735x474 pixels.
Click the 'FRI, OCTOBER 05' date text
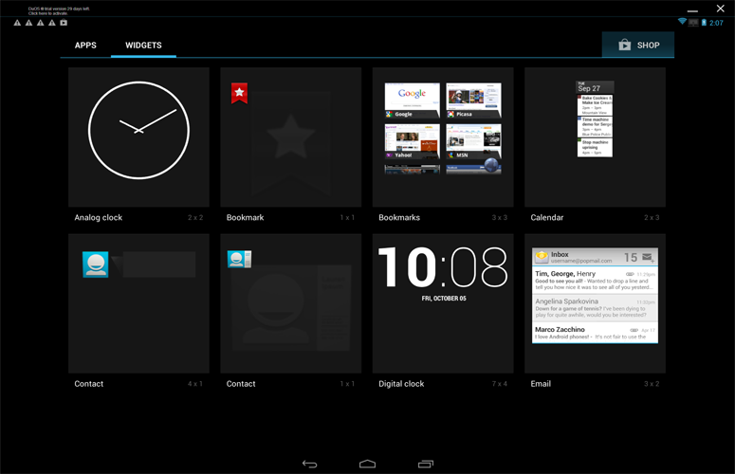(444, 299)
